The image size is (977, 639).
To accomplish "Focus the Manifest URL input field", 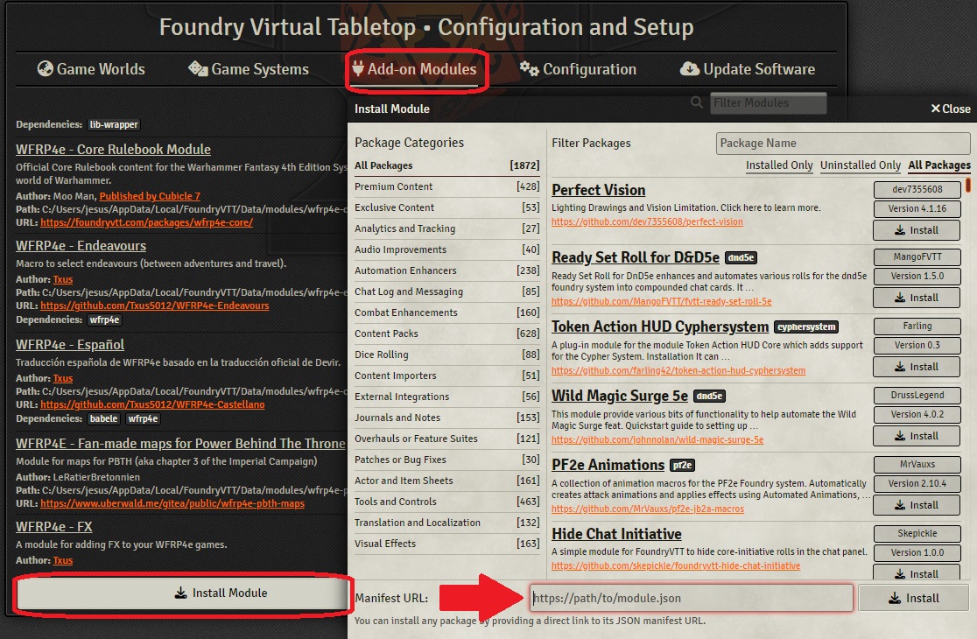I will click(x=692, y=599).
